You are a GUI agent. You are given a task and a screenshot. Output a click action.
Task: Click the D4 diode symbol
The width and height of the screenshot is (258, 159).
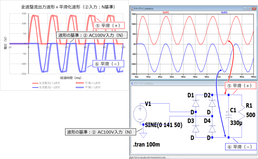212,129
